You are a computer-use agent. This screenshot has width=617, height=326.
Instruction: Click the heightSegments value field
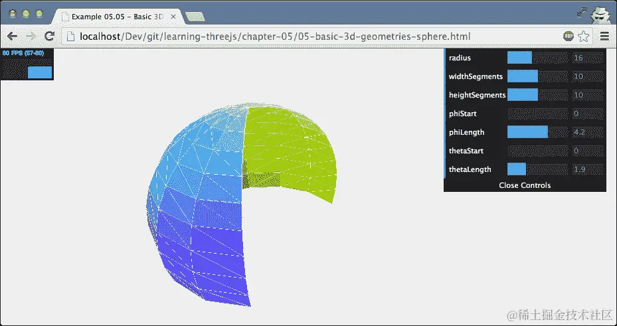click(588, 95)
